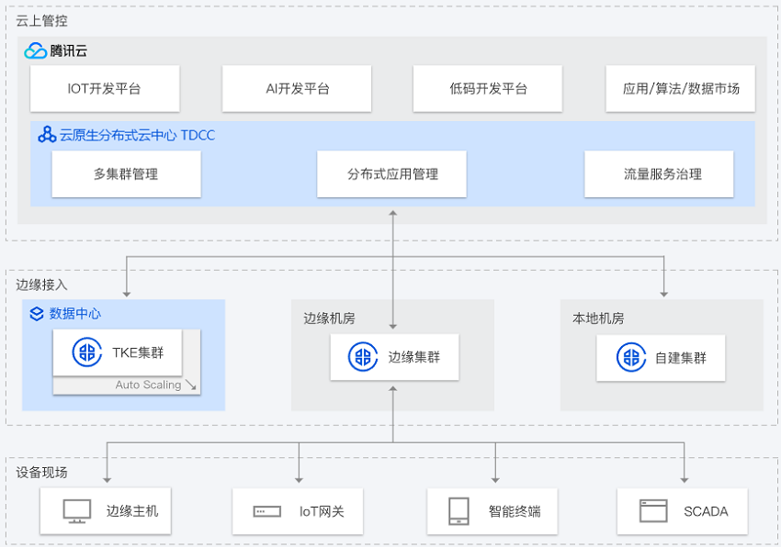
Task: Click the window icon beside SCADA
Action: (x=653, y=511)
